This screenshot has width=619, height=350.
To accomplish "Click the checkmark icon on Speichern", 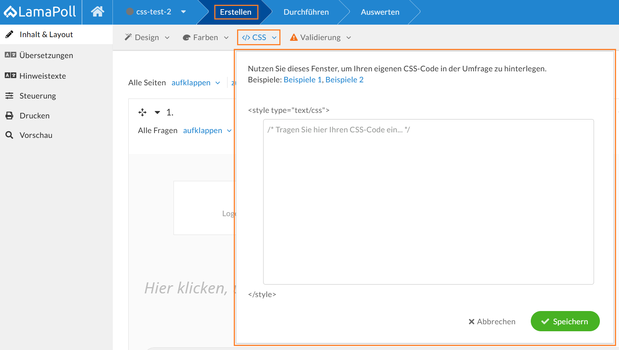I will [x=545, y=321].
